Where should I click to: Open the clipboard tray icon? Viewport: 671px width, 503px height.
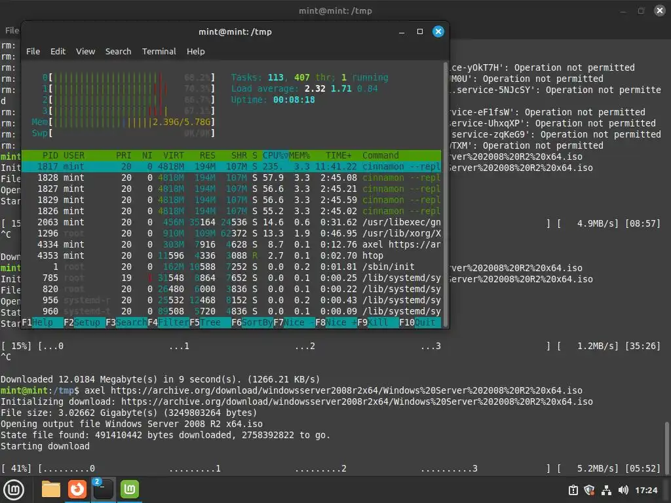point(573,490)
